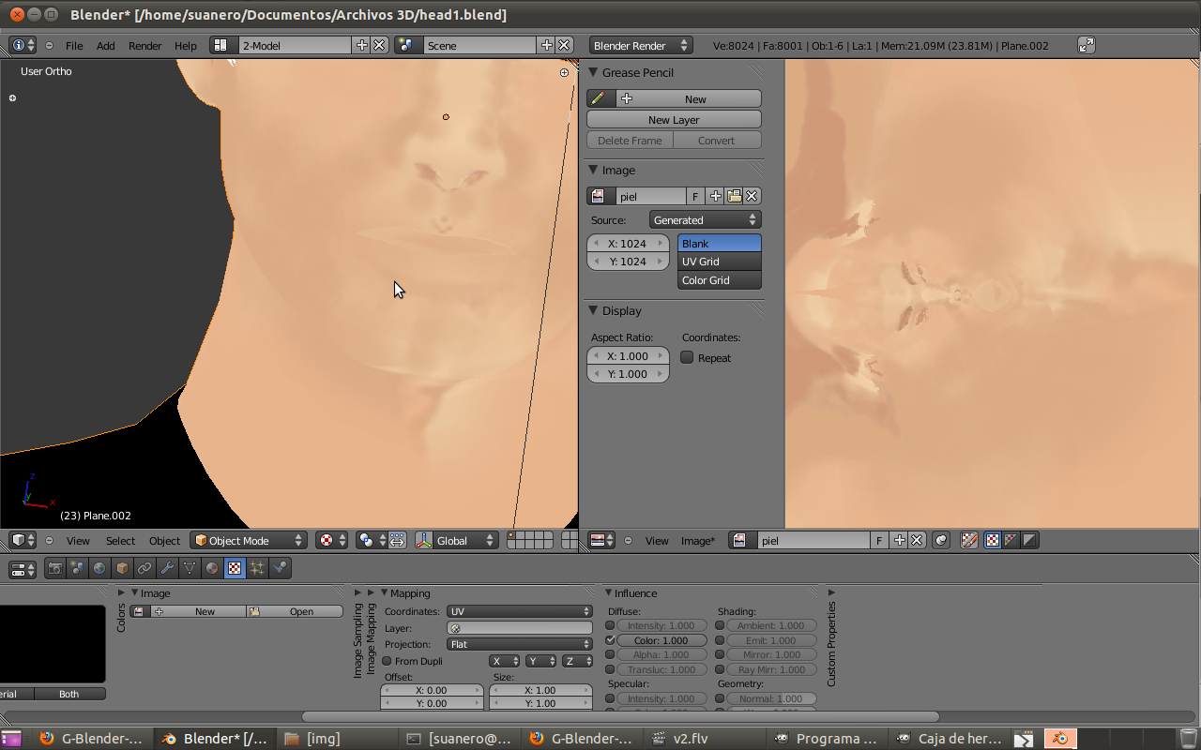Click the Blender taskbar icon at far right

[1061, 739]
